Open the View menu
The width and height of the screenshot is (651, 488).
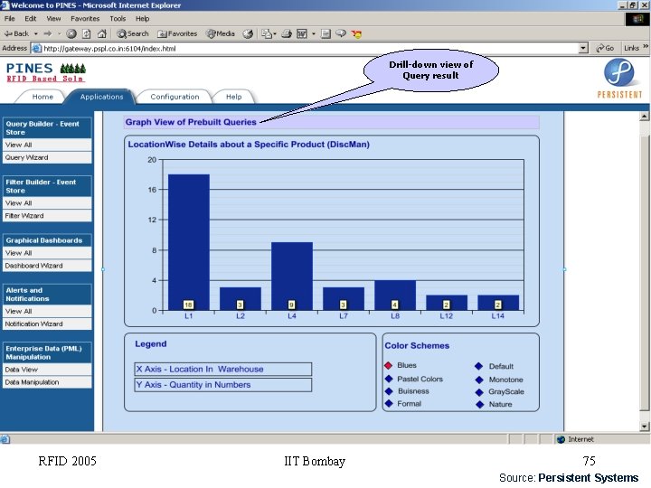(x=53, y=19)
